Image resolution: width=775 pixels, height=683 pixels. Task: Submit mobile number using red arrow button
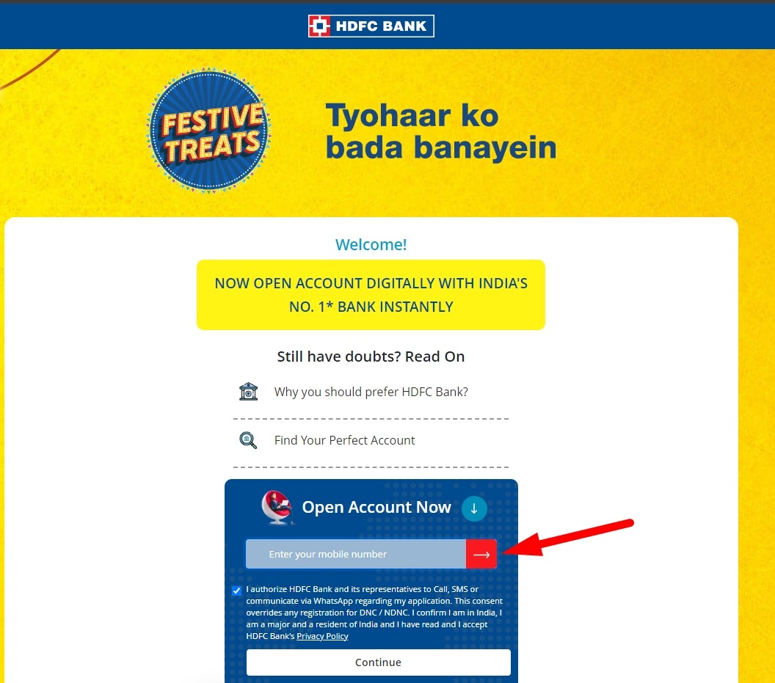(481, 554)
